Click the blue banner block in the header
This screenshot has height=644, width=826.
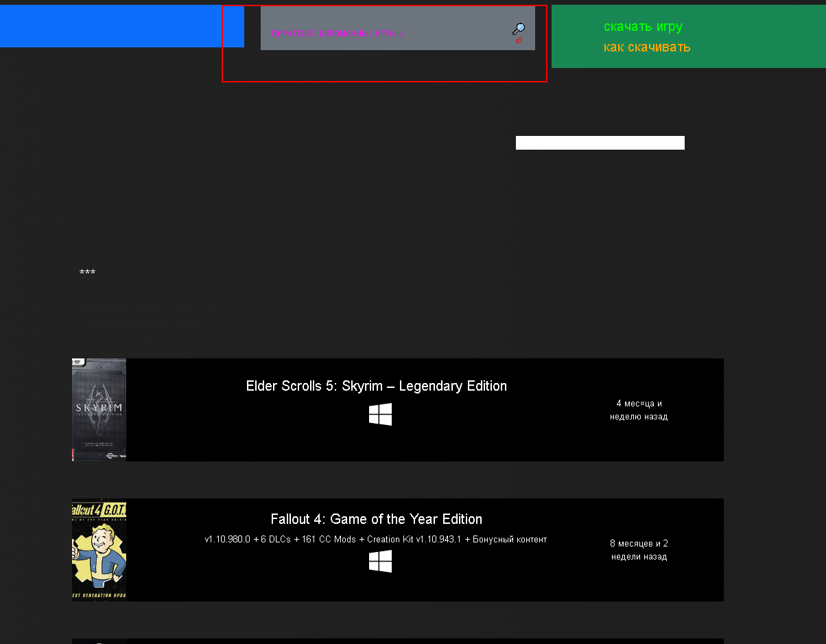(121, 26)
